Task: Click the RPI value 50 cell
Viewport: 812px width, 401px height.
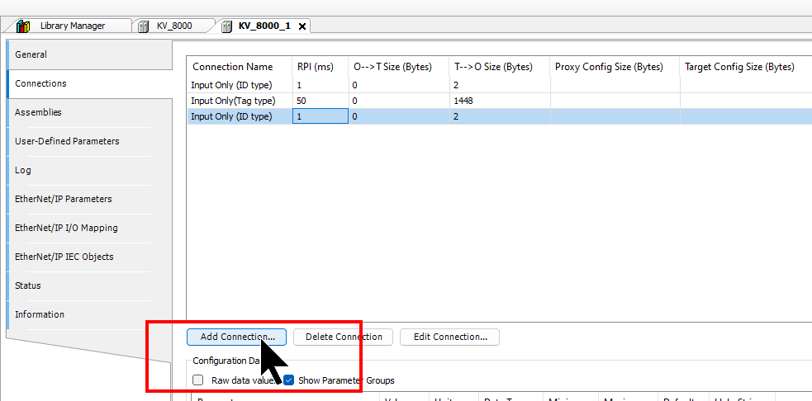Action: point(321,101)
